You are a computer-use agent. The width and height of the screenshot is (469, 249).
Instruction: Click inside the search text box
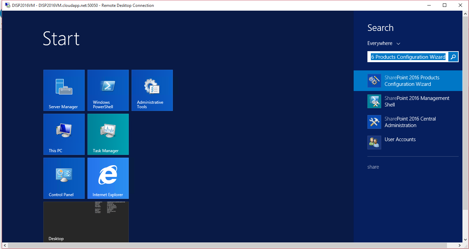click(408, 57)
